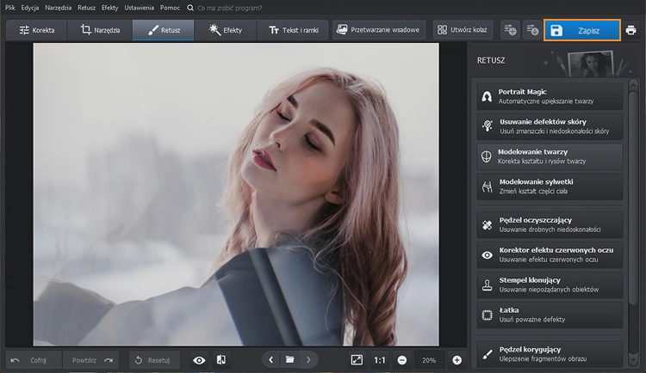
Task: Click the print icon beside Zapisz
Action: (x=630, y=30)
